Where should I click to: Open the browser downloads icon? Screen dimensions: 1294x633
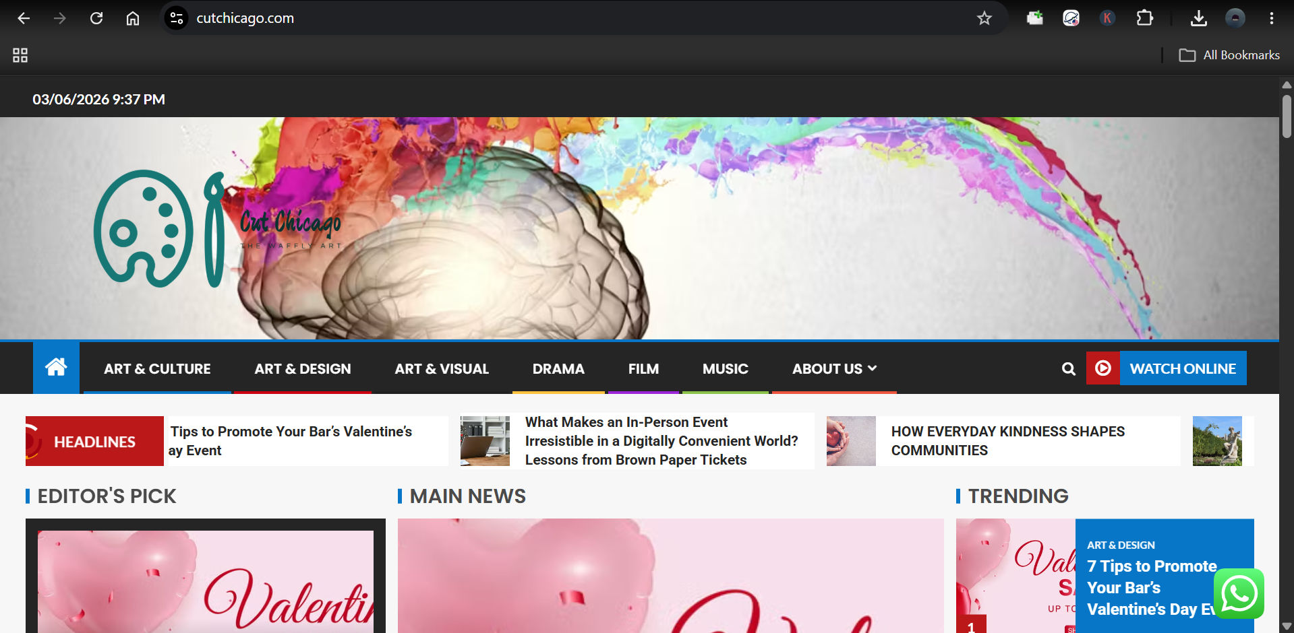[x=1198, y=18]
